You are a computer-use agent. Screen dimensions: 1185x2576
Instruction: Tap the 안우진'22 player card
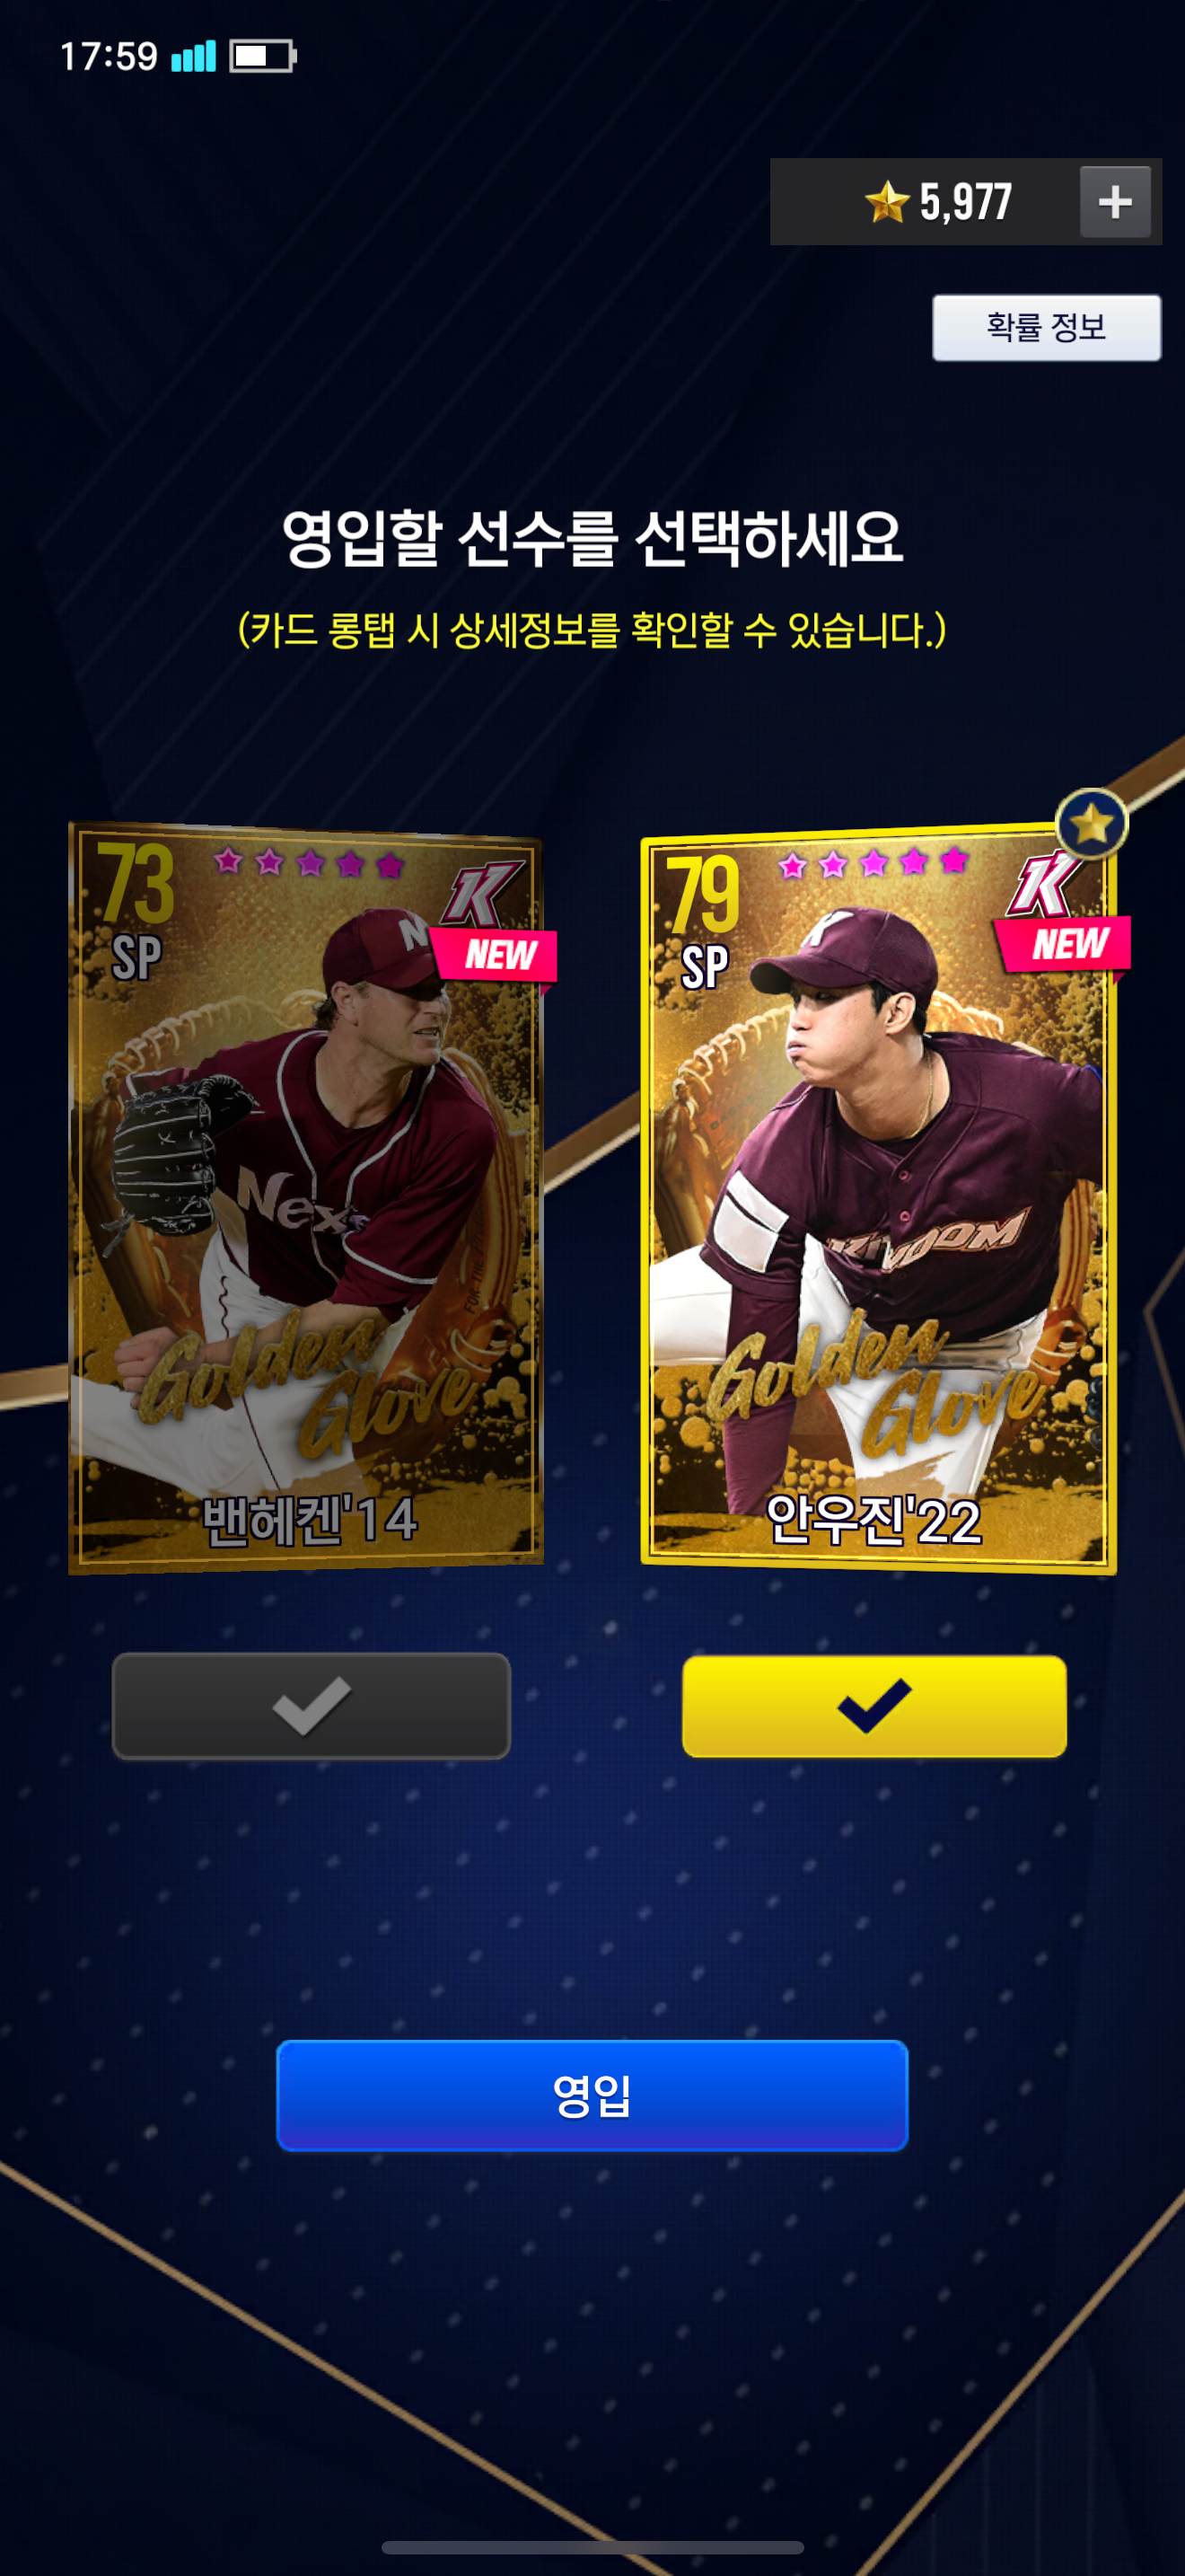[878, 1197]
